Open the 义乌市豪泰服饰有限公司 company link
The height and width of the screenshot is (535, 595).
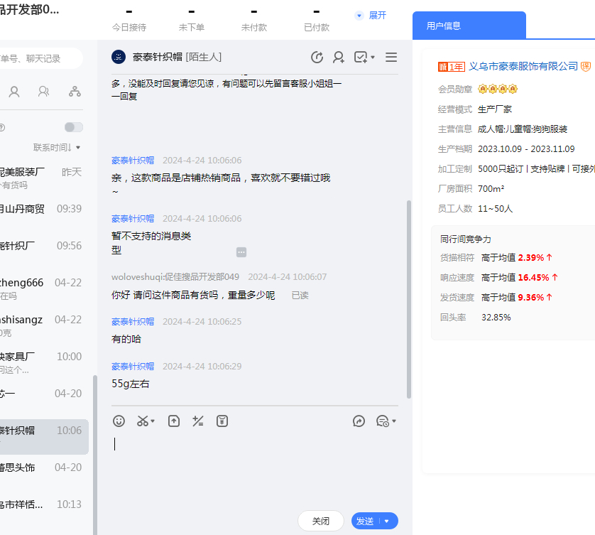pyautogui.click(x=523, y=66)
